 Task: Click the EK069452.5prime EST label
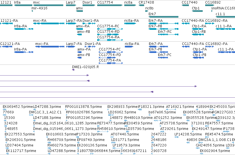point(18,106)
